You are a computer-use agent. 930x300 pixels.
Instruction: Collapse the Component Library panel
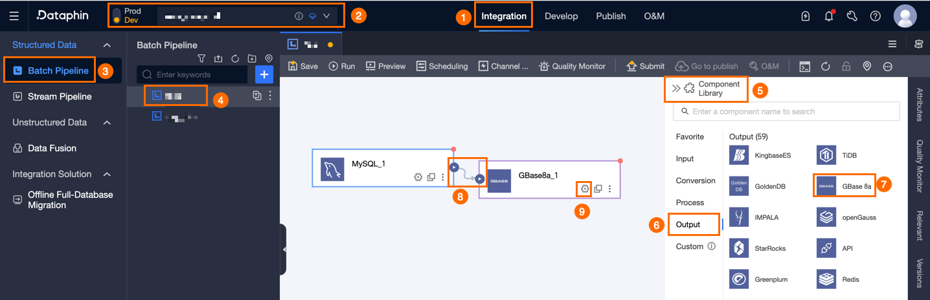(x=675, y=89)
